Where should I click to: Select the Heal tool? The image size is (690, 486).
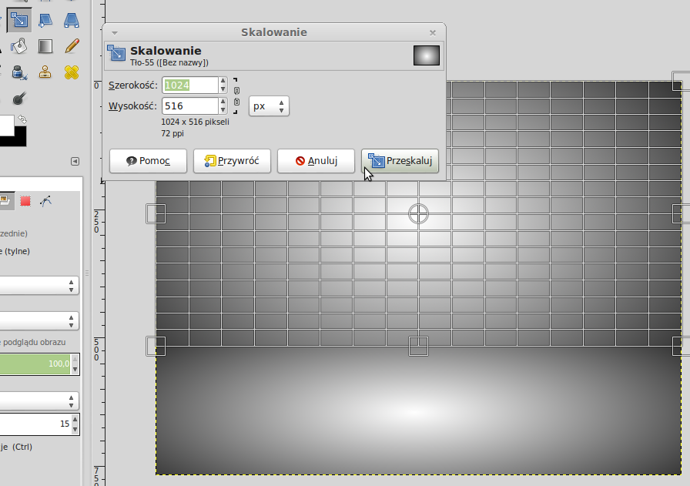(72, 72)
